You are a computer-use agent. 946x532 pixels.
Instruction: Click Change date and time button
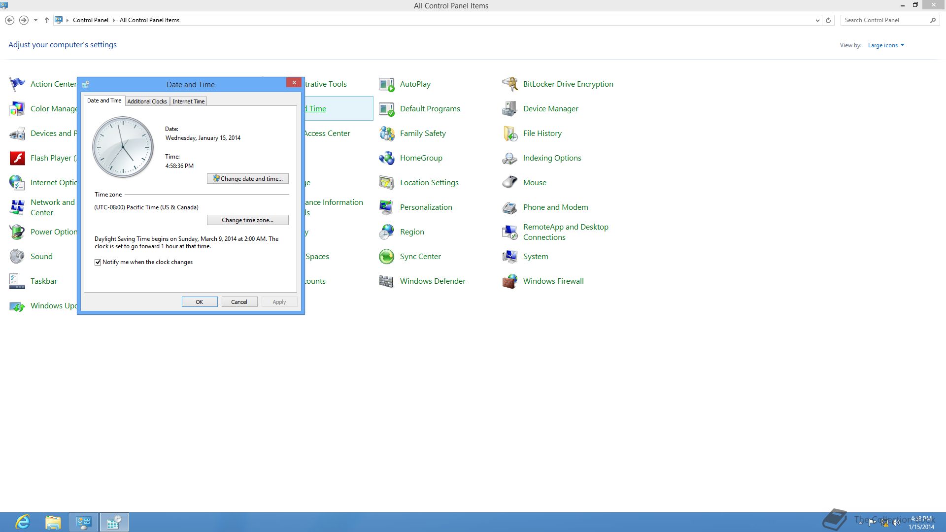point(248,179)
